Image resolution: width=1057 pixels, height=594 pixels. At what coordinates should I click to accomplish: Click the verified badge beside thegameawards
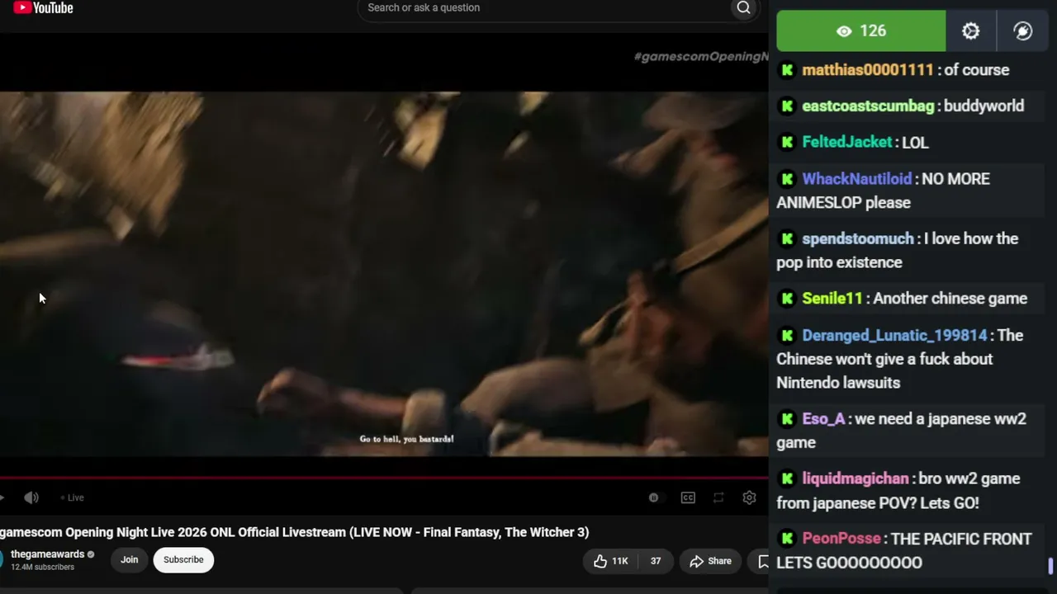click(x=91, y=554)
